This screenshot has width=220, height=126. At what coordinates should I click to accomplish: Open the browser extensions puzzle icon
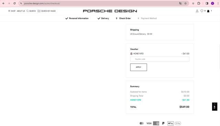click(199, 3)
